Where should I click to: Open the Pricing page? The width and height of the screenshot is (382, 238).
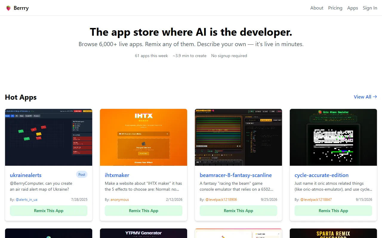pyautogui.click(x=335, y=8)
